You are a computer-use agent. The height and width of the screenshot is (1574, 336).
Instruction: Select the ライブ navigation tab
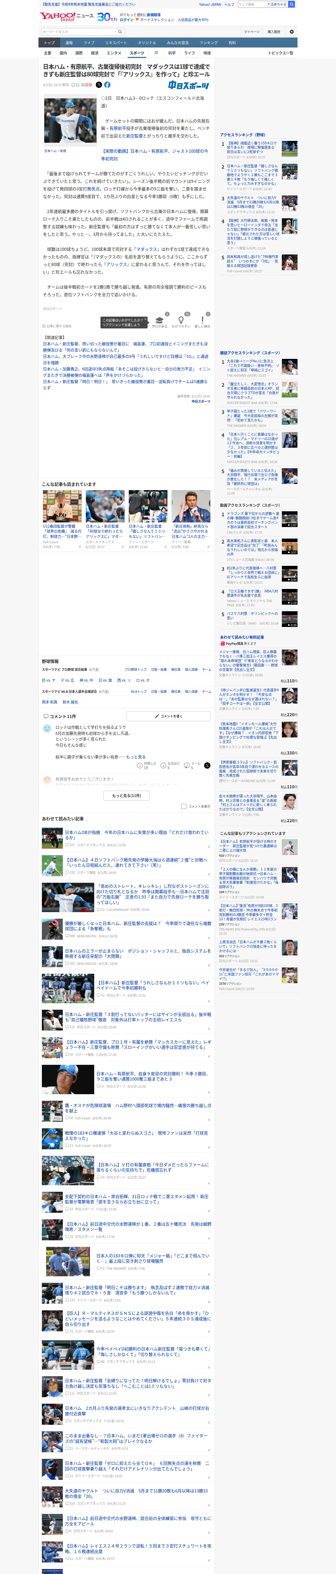(89, 43)
